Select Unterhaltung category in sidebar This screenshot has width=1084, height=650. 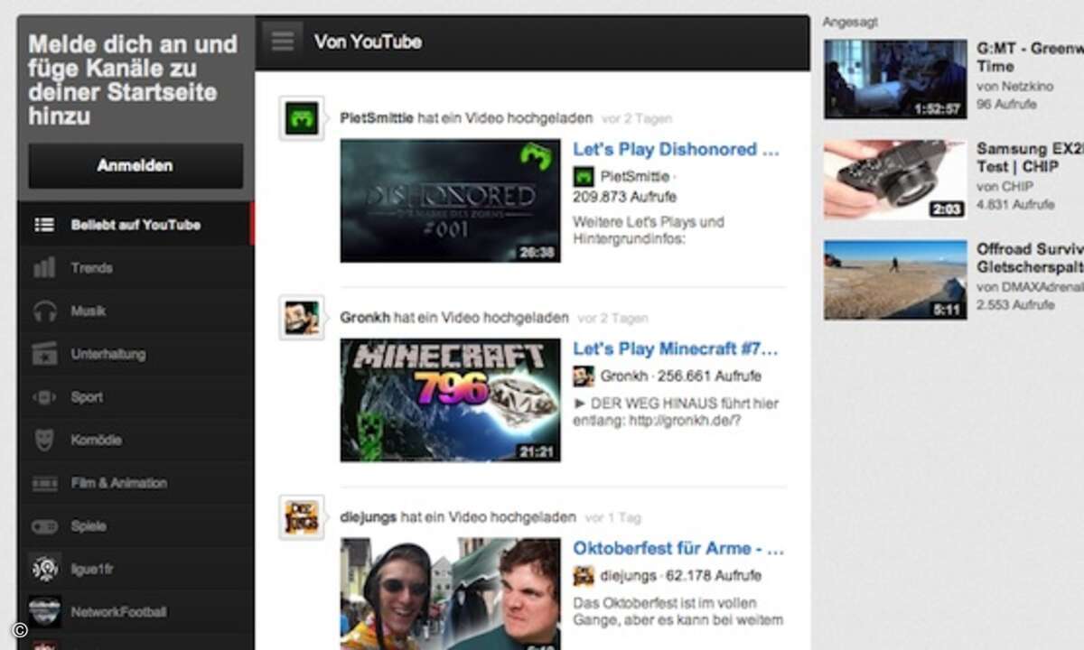(x=135, y=354)
